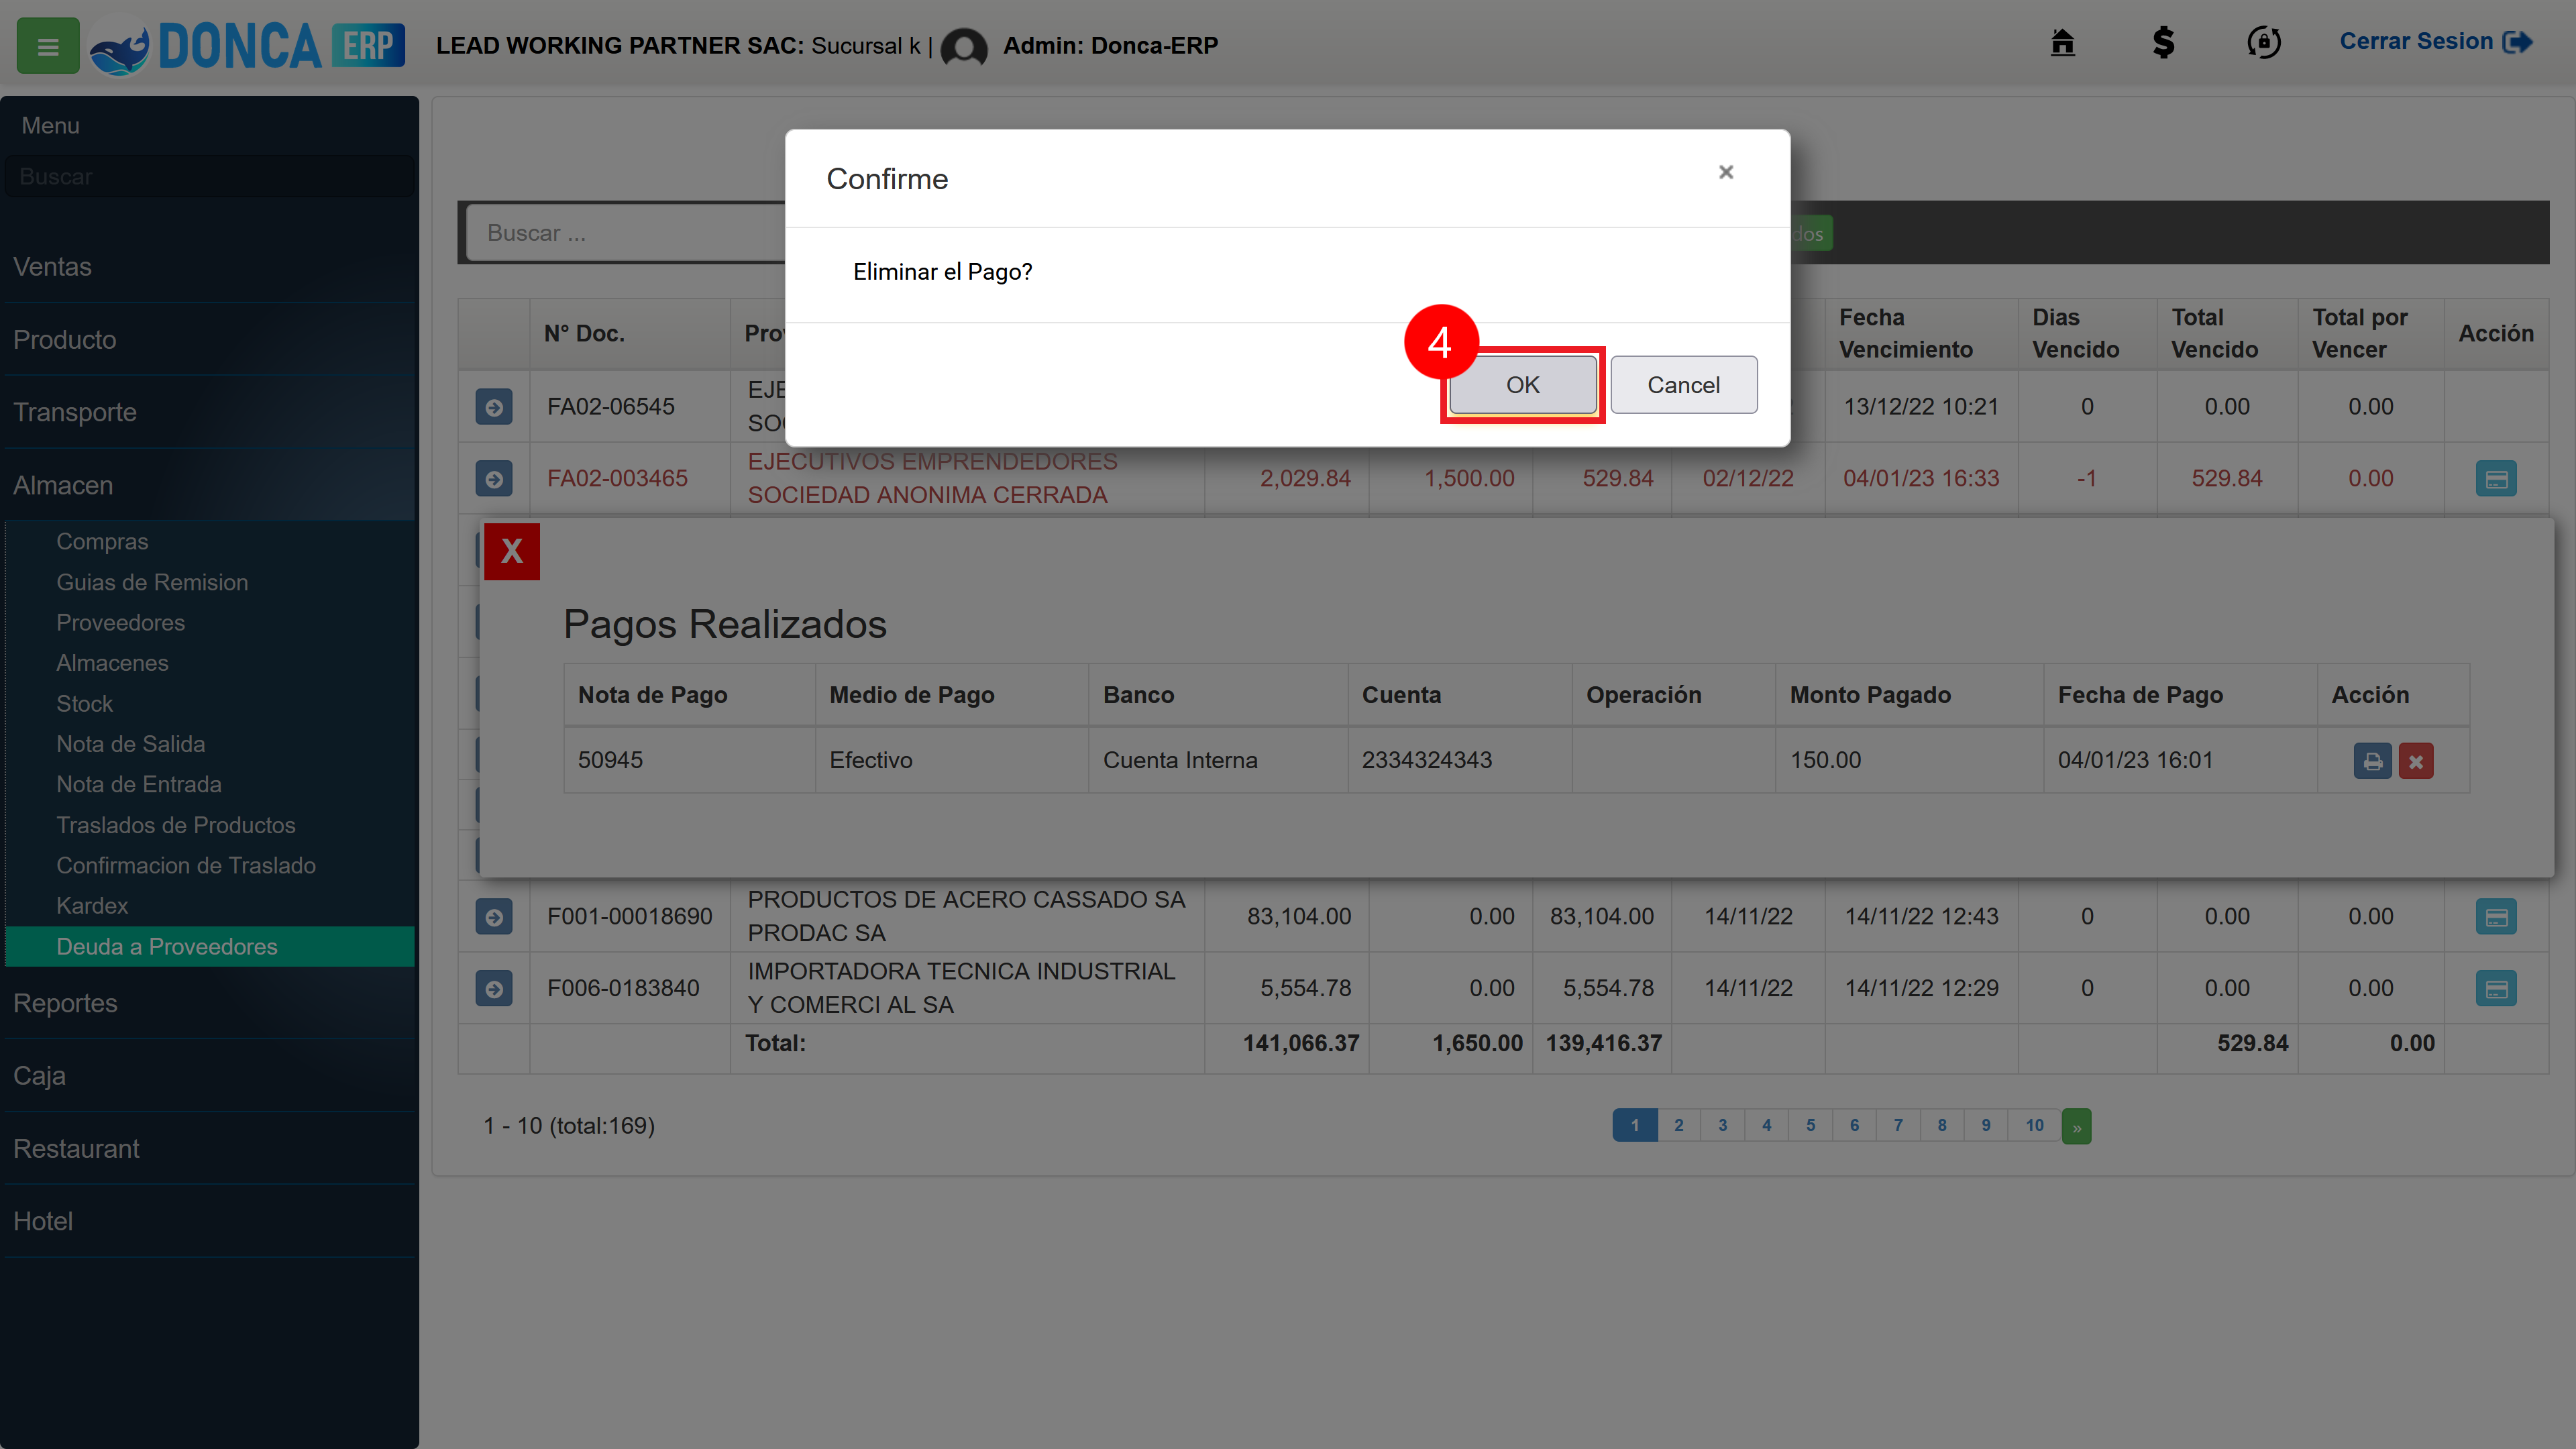The height and width of the screenshot is (1449, 2576).
Task: Go to page 3 of results
Action: 1722,1125
